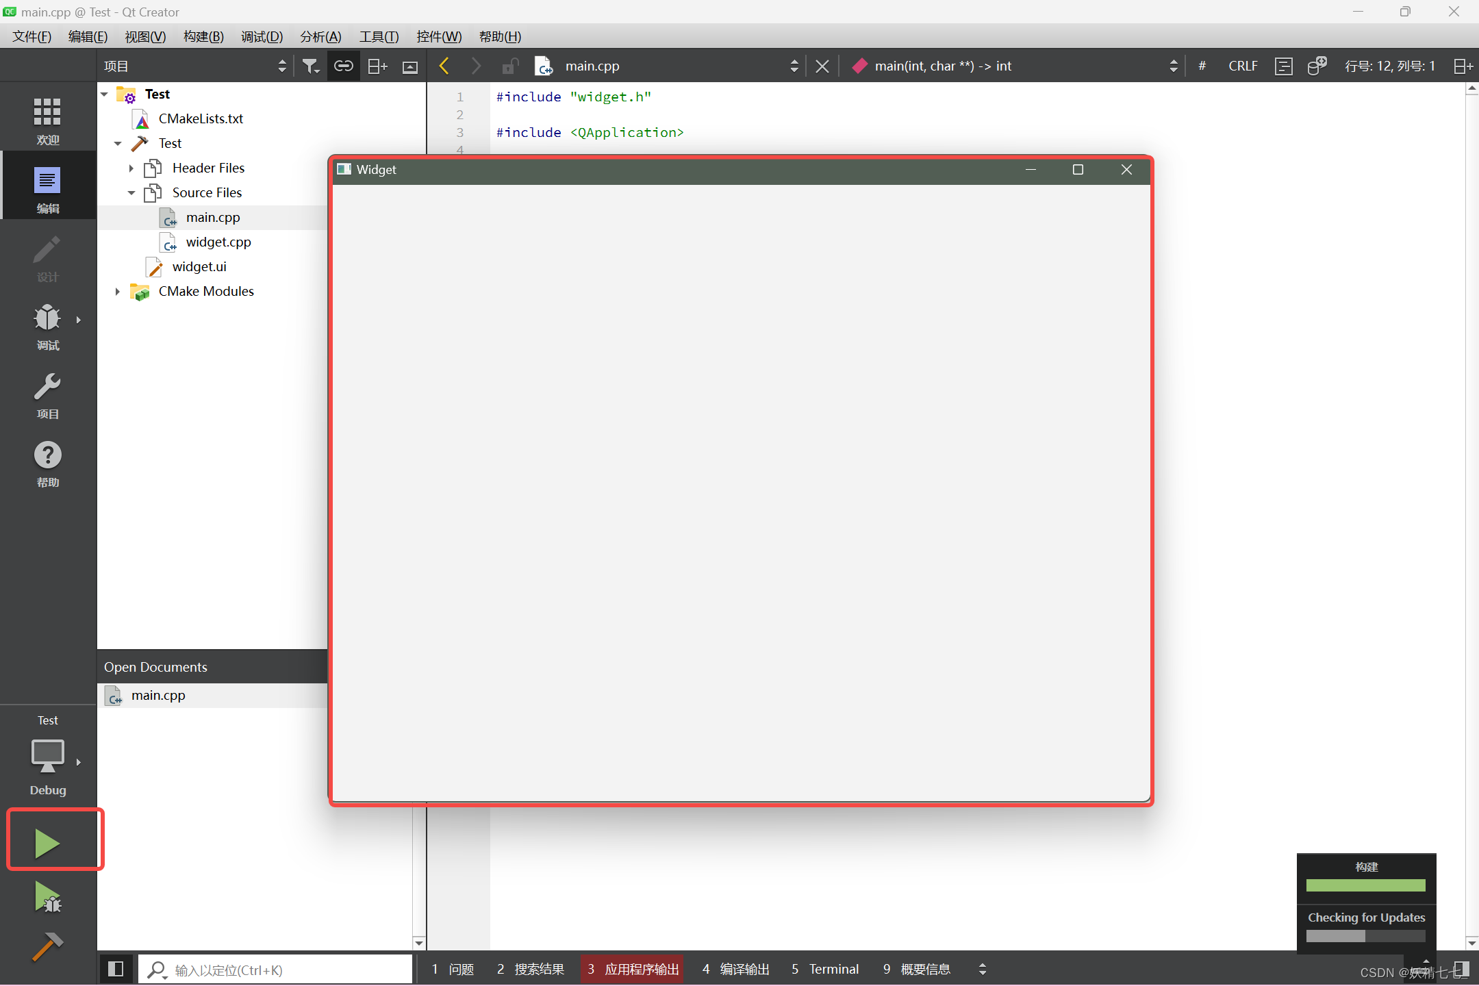Click the CRLF line ending selector
This screenshot has height=986, width=1479.
[x=1243, y=66]
